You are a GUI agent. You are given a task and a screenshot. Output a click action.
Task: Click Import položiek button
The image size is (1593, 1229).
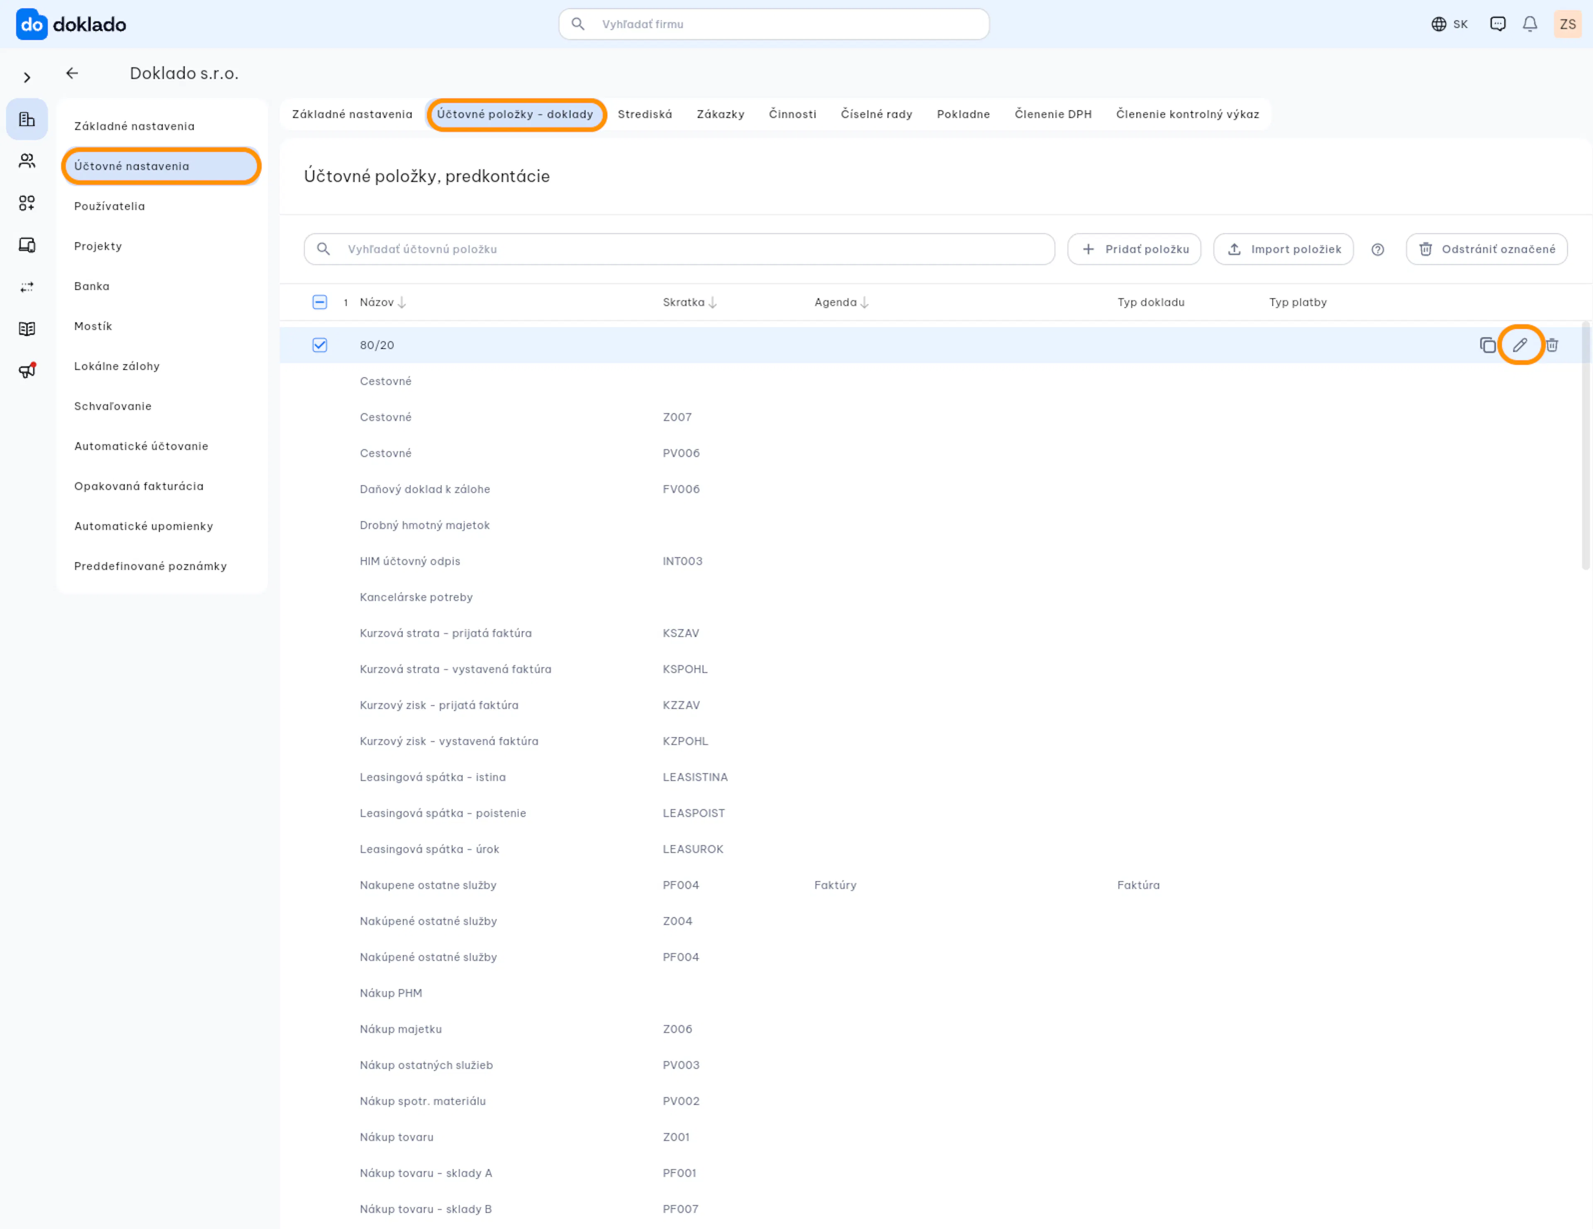click(x=1284, y=249)
